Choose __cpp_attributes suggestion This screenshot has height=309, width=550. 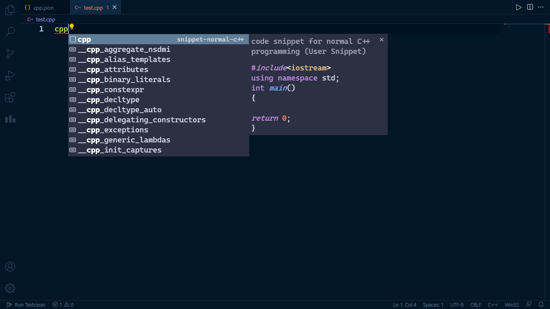(x=159, y=70)
